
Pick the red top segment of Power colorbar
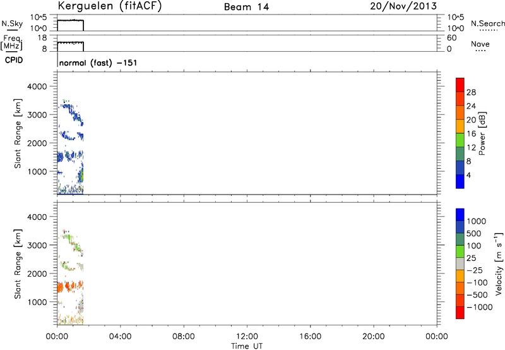point(460,85)
